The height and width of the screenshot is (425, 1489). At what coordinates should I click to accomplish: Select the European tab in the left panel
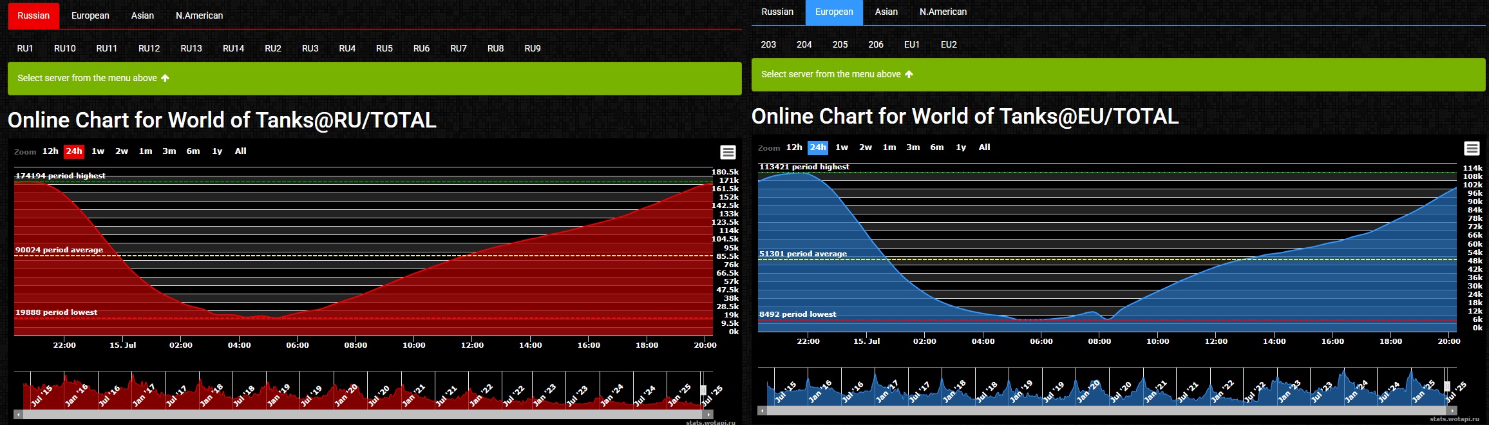click(x=90, y=15)
